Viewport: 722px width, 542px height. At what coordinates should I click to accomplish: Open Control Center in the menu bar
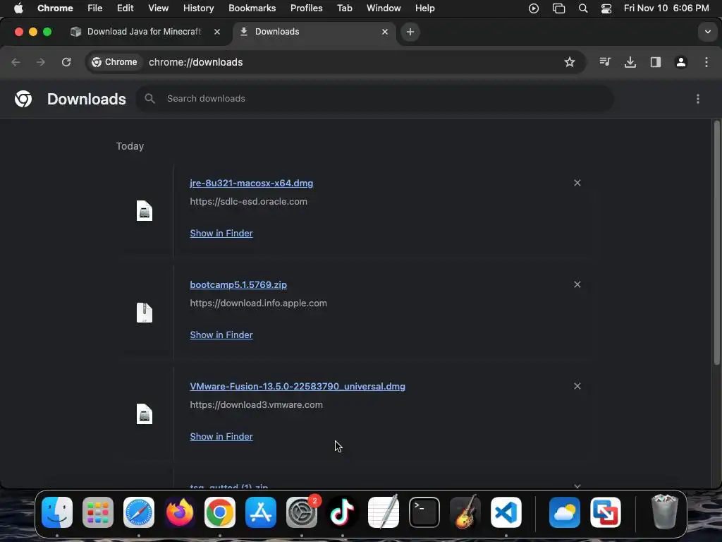click(x=606, y=8)
